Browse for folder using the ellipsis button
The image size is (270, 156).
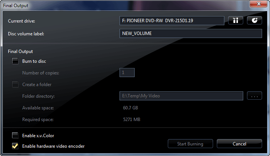click(254, 95)
